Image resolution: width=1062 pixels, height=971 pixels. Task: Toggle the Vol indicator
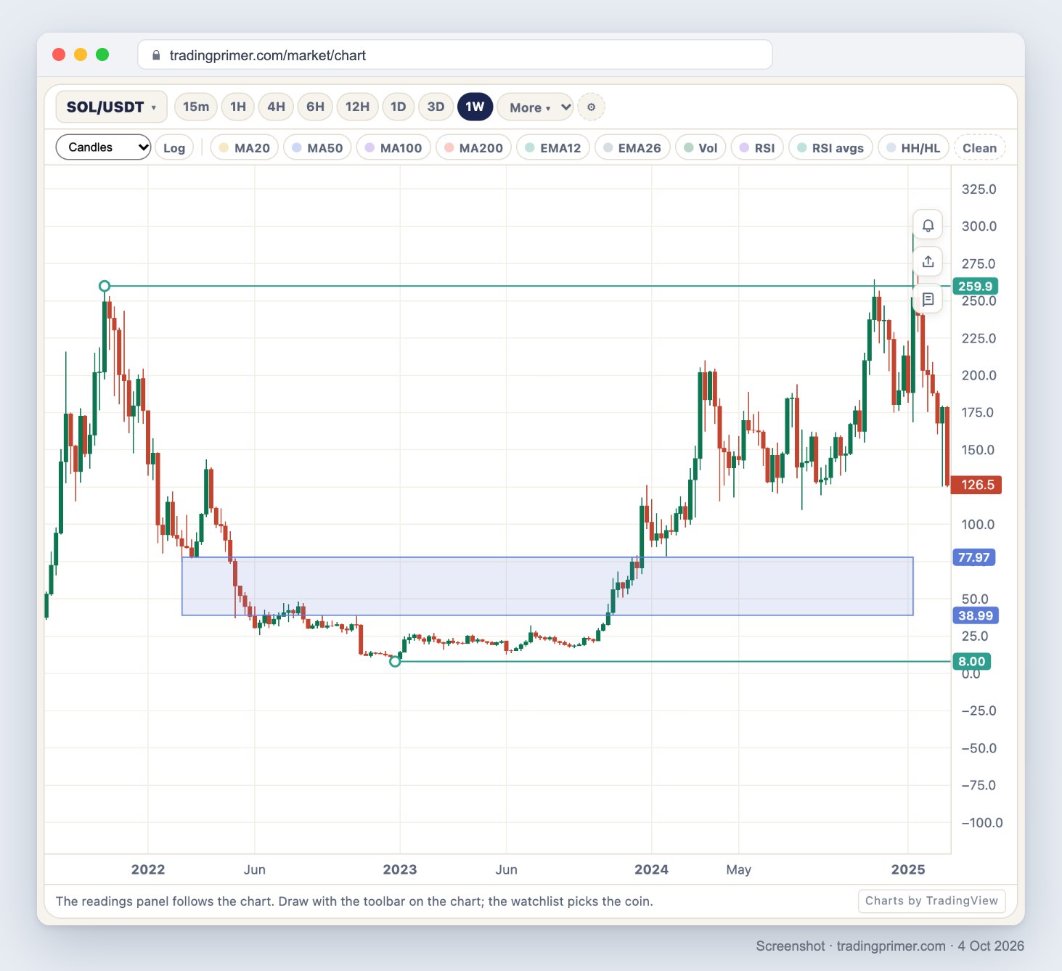(x=700, y=148)
